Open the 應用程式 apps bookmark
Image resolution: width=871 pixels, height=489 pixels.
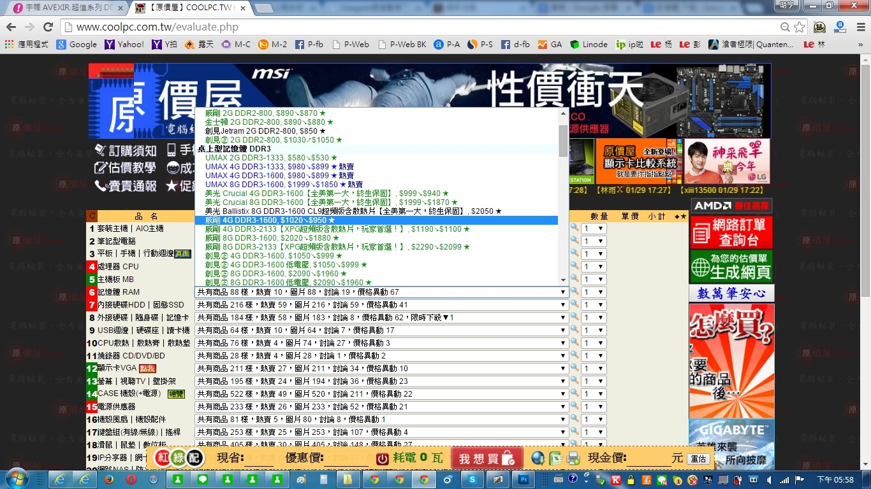[x=27, y=45]
